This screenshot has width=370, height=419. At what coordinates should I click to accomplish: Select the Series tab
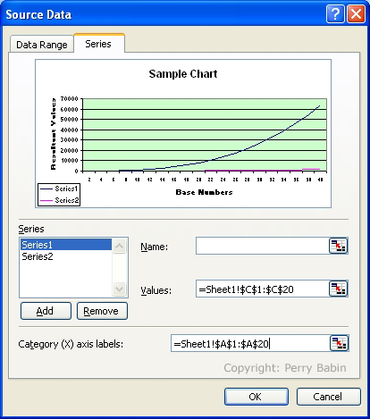click(x=98, y=44)
